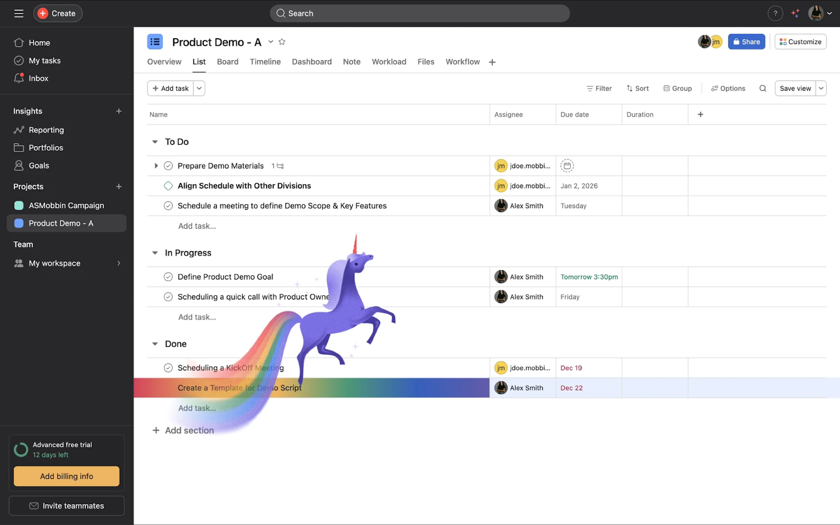This screenshot has height=525, width=840.
Task: Click the search magnifier in list toolbar
Action: pyautogui.click(x=762, y=89)
